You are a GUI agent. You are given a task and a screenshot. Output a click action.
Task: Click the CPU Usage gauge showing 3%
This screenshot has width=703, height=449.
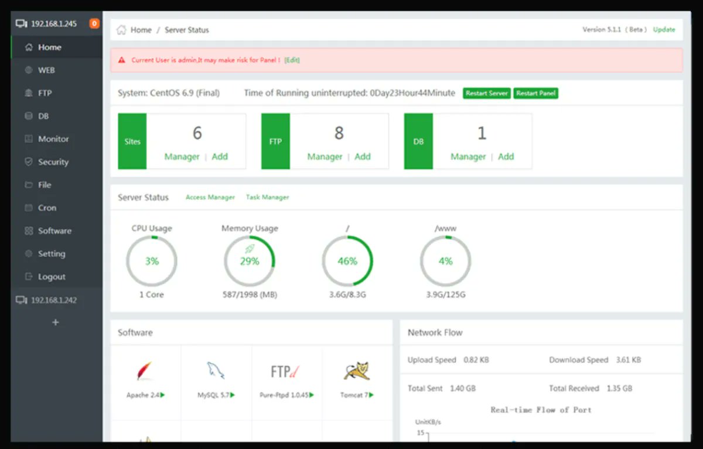coord(152,261)
